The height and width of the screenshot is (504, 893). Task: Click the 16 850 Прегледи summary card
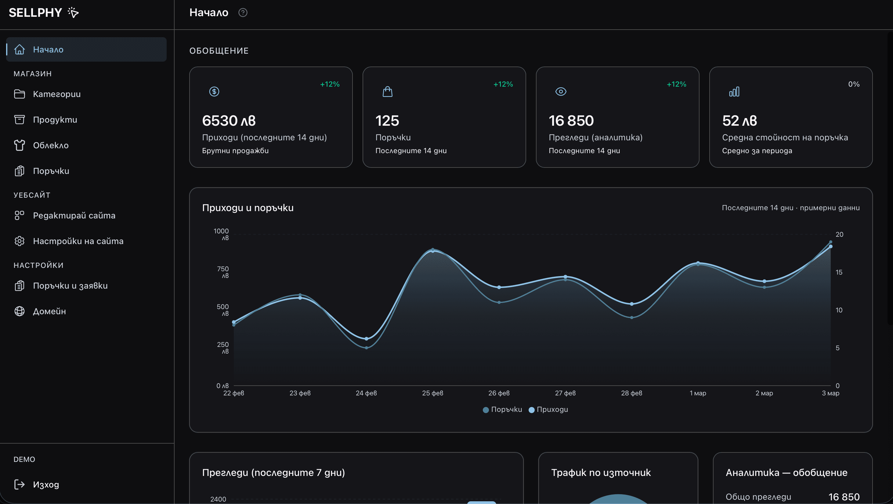tap(617, 117)
